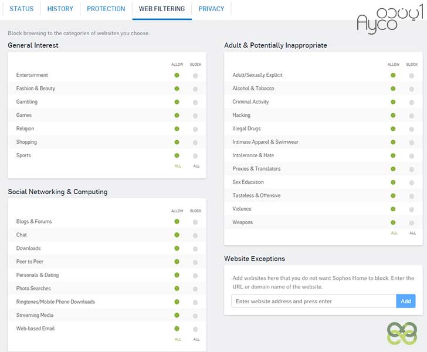Allow all Adult & Potentially Inappropriate categories
Viewport: 427px width, 352px height.
394,233
